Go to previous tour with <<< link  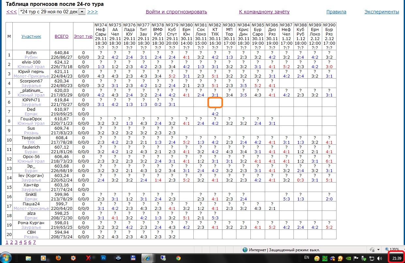click(x=11, y=12)
